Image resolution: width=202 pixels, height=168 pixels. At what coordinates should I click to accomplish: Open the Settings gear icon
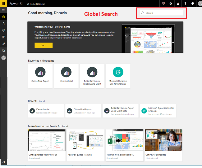coord(171,3)
